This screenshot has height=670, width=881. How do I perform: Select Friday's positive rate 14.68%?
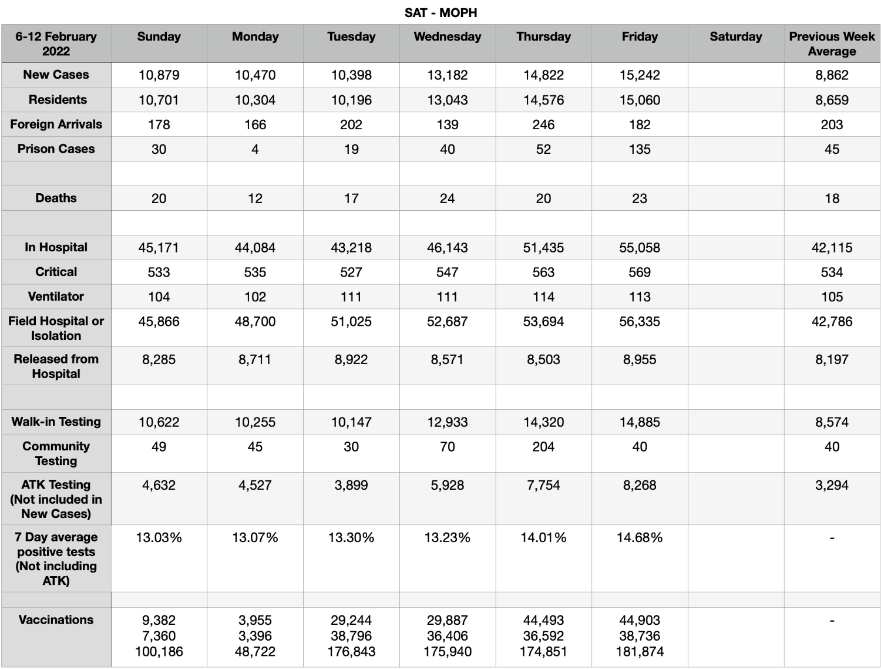(x=640, y=538)
